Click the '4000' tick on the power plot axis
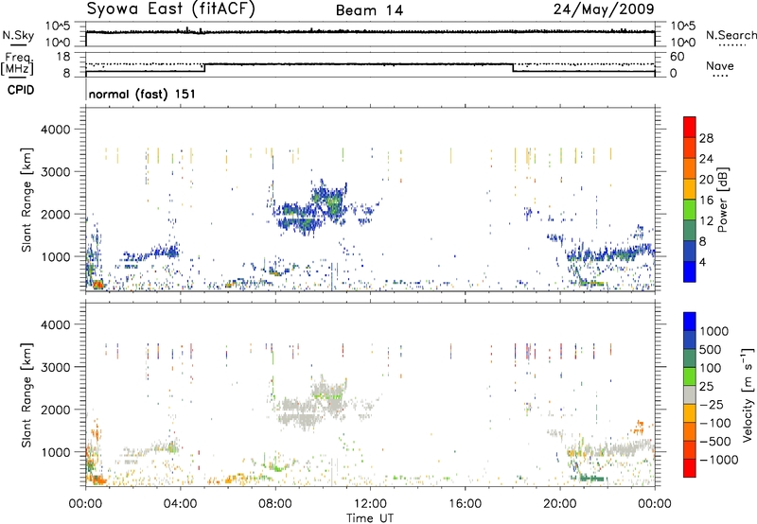 tap(55, 130)
